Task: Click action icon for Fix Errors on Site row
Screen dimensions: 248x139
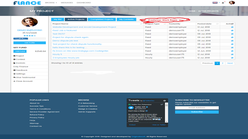Action: click(232, 51)
